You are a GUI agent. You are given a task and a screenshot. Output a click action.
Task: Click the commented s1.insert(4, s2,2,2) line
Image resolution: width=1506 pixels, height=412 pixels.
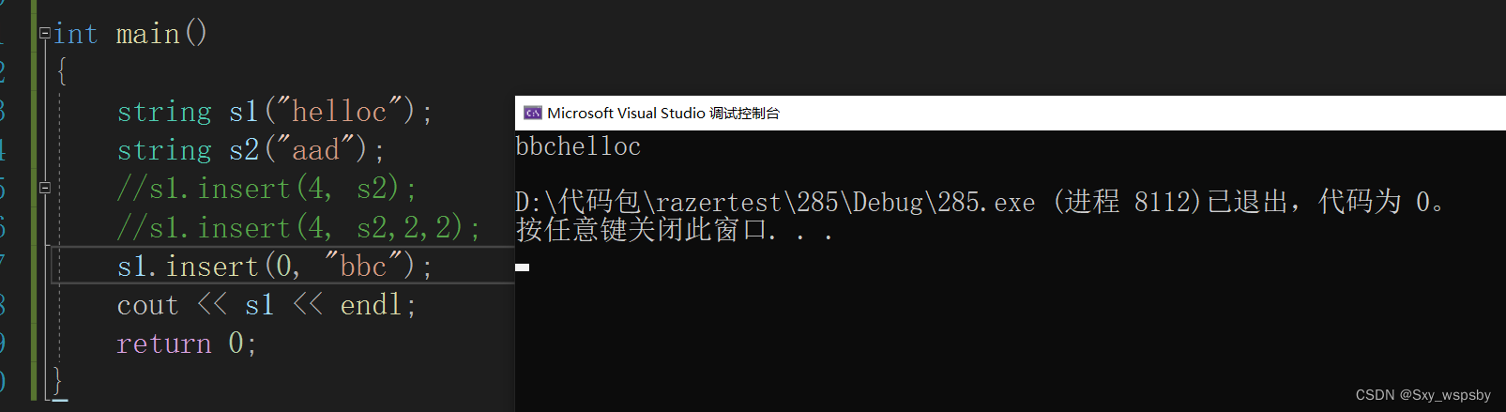[x=298, y=228]
